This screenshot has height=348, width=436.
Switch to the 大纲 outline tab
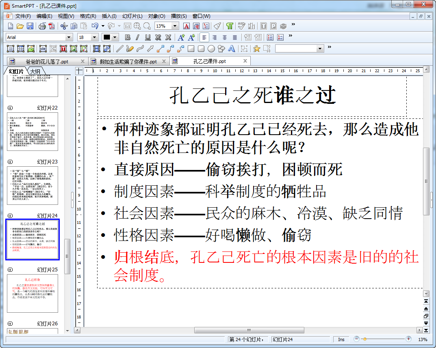coord(35,71)
